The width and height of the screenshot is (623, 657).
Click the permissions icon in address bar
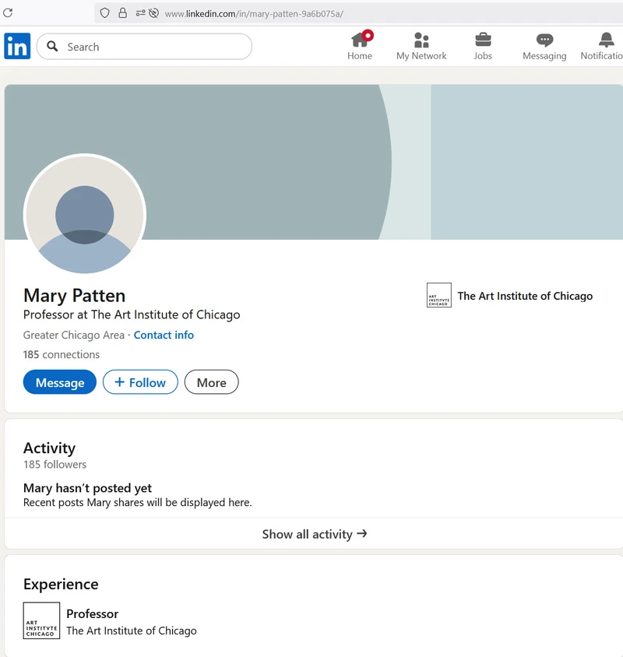click(140, 13)
